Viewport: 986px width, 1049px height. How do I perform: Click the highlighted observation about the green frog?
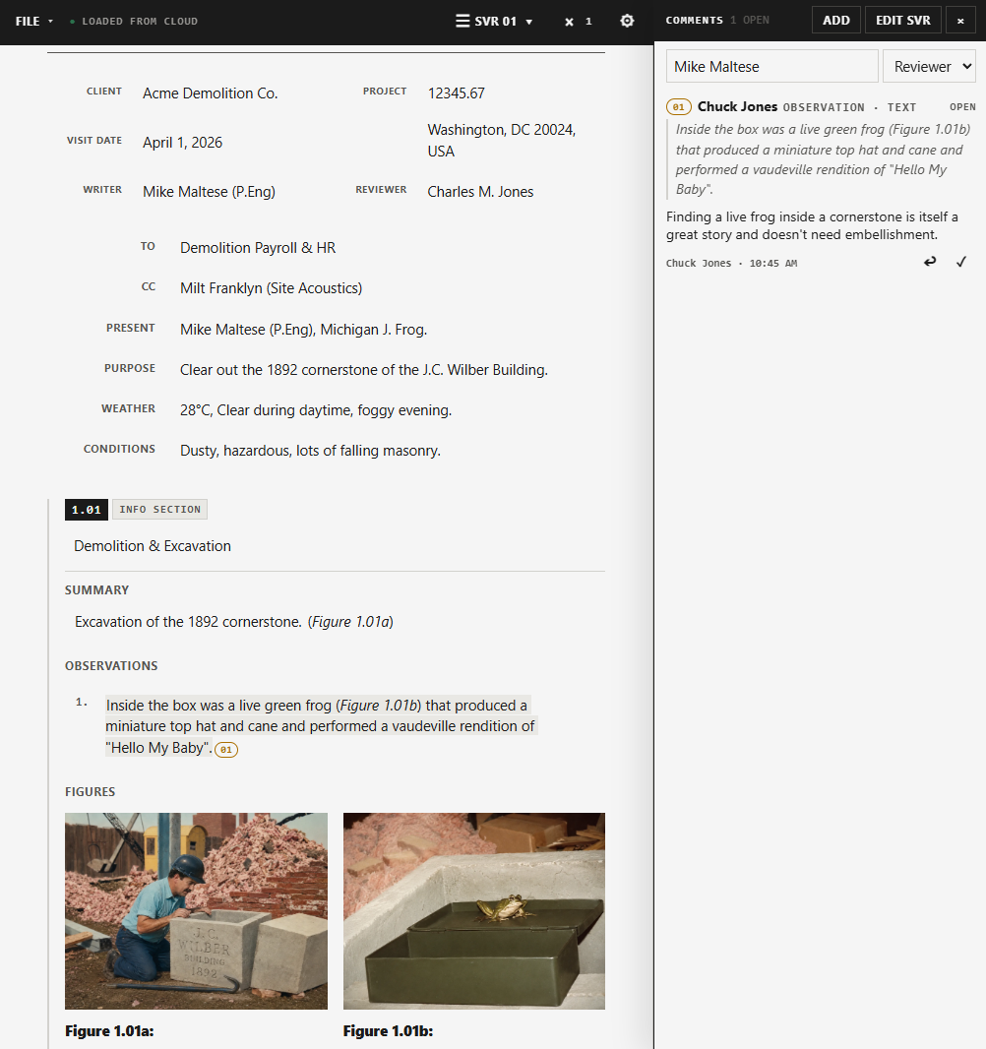coord(320,726)
